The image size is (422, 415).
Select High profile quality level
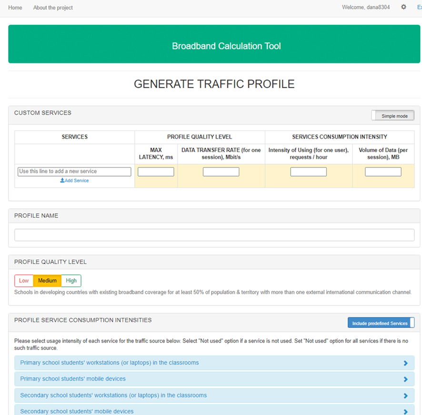pos(71,281)
